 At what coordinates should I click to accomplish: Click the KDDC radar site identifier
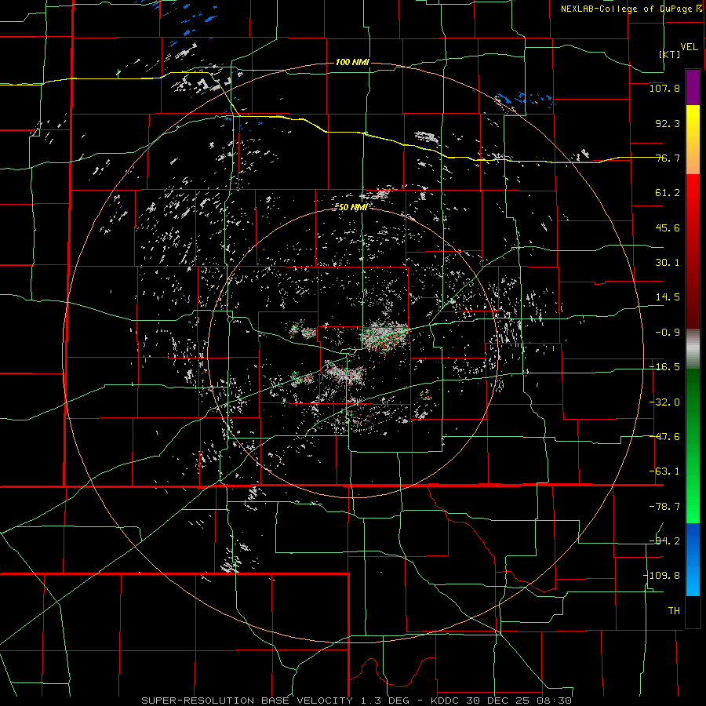click(445, 701)
